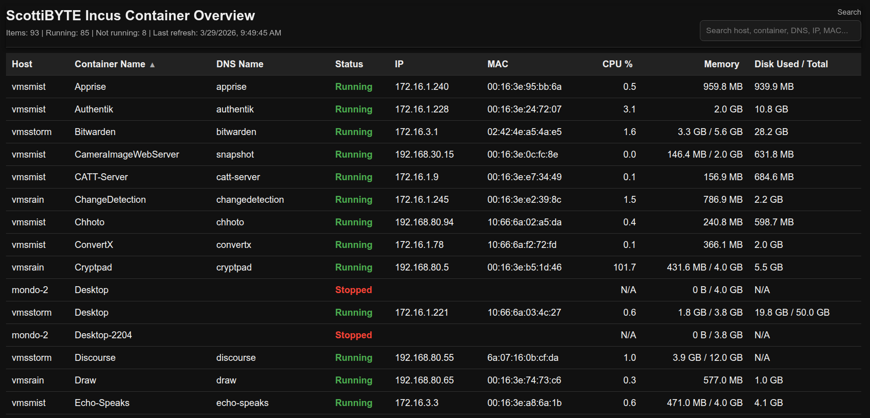Viewport: 870px width, 418px height.
Task: Click the Running status of ChangeDetection
Action: (x=353, y=200)
